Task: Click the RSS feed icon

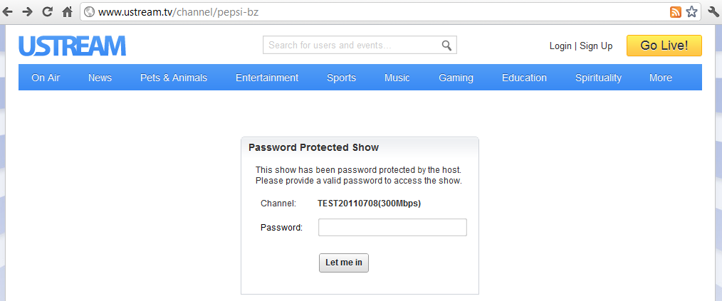Action: (676, 12)
